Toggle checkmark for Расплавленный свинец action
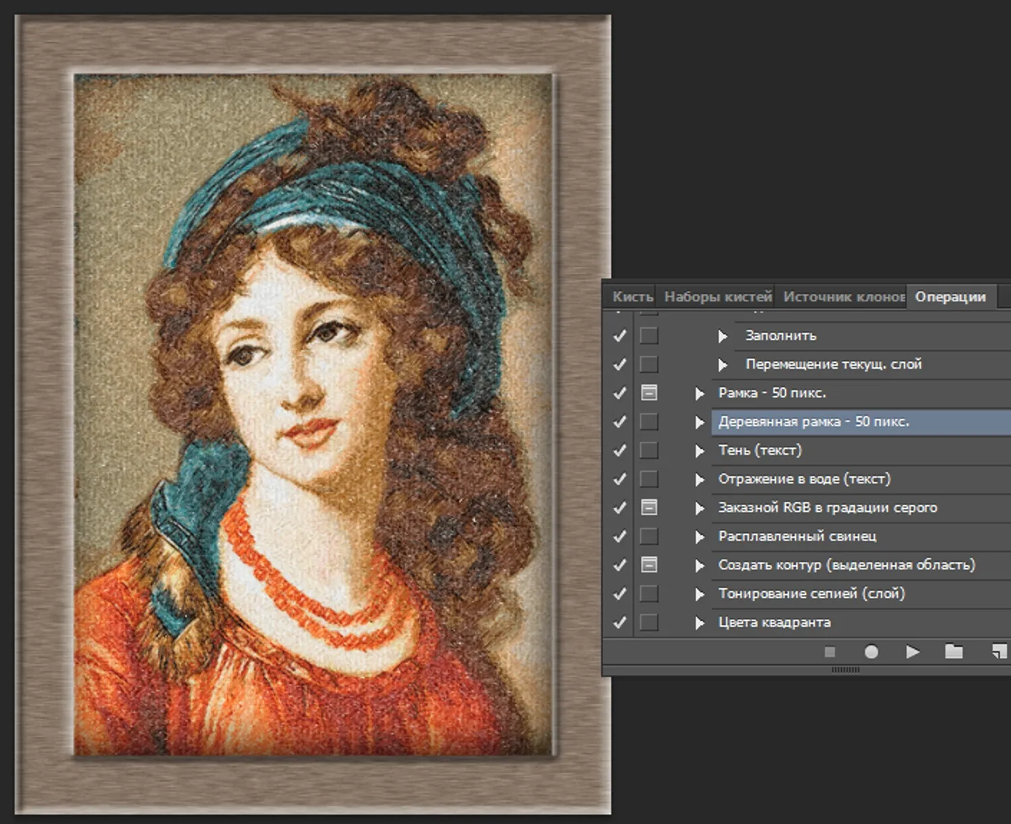The width and height of the screenshot is (1011, 824). pos(620,536)
